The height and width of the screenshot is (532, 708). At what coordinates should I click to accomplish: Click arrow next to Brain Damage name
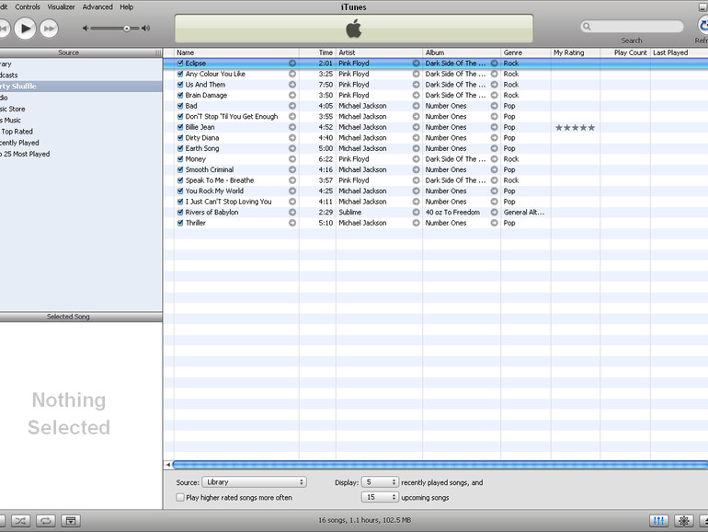tap(292, 96)
